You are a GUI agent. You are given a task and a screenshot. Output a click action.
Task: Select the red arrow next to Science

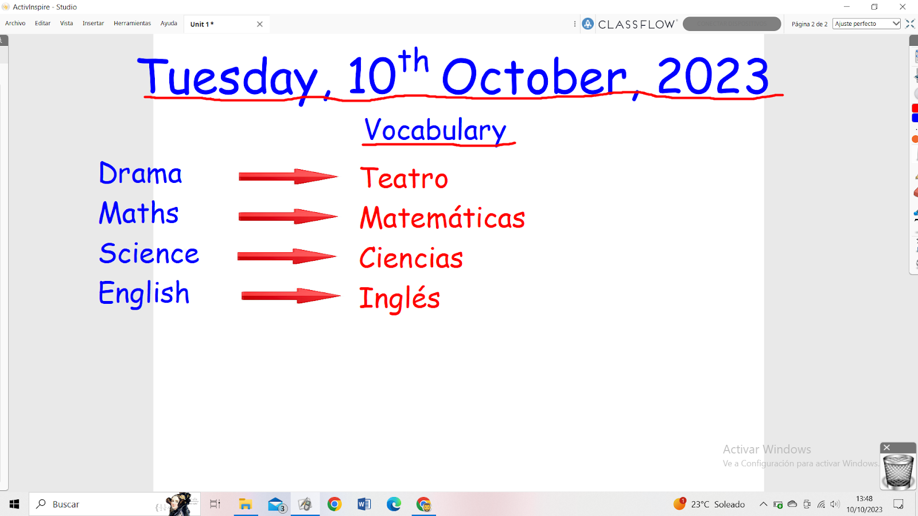point(287,256)
